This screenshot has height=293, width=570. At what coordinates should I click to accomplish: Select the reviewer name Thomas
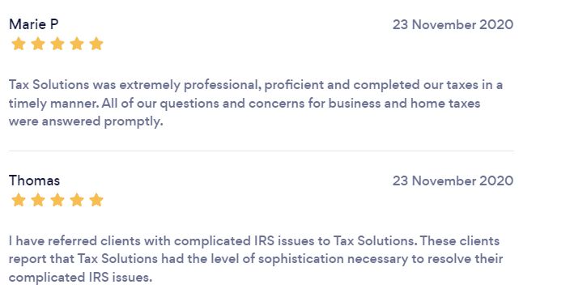(35, 180)
